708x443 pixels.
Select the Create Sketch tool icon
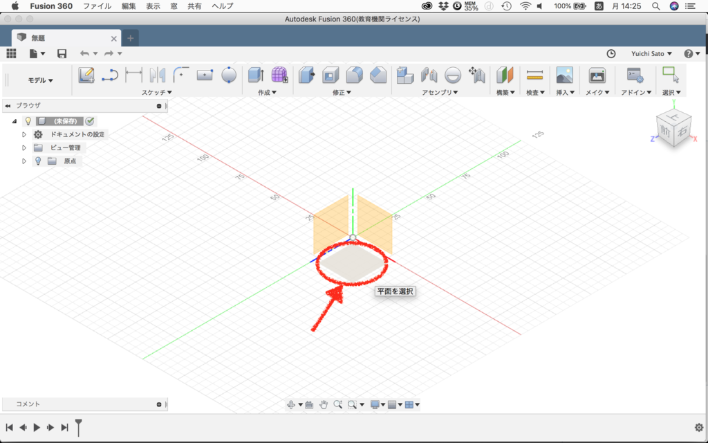86,75
